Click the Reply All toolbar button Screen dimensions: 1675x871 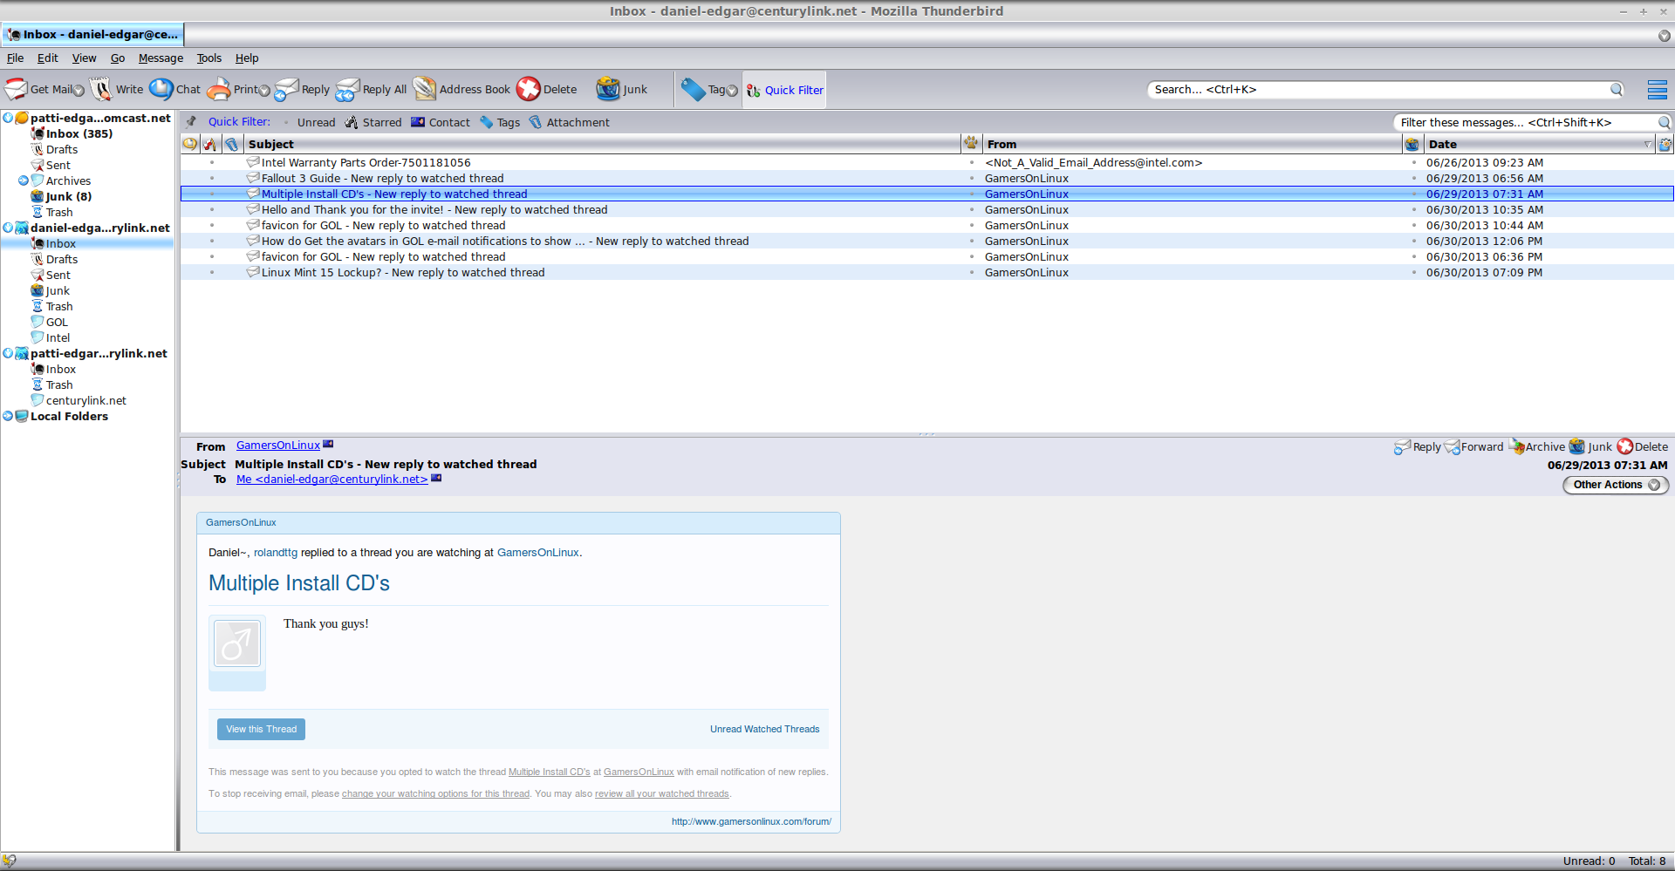point(371,89)
